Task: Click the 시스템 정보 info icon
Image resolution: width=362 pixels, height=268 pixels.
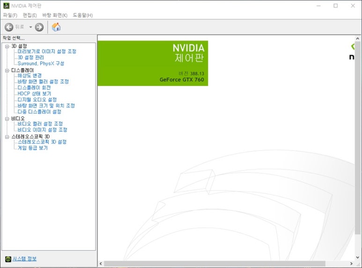Action: point(8,259)
